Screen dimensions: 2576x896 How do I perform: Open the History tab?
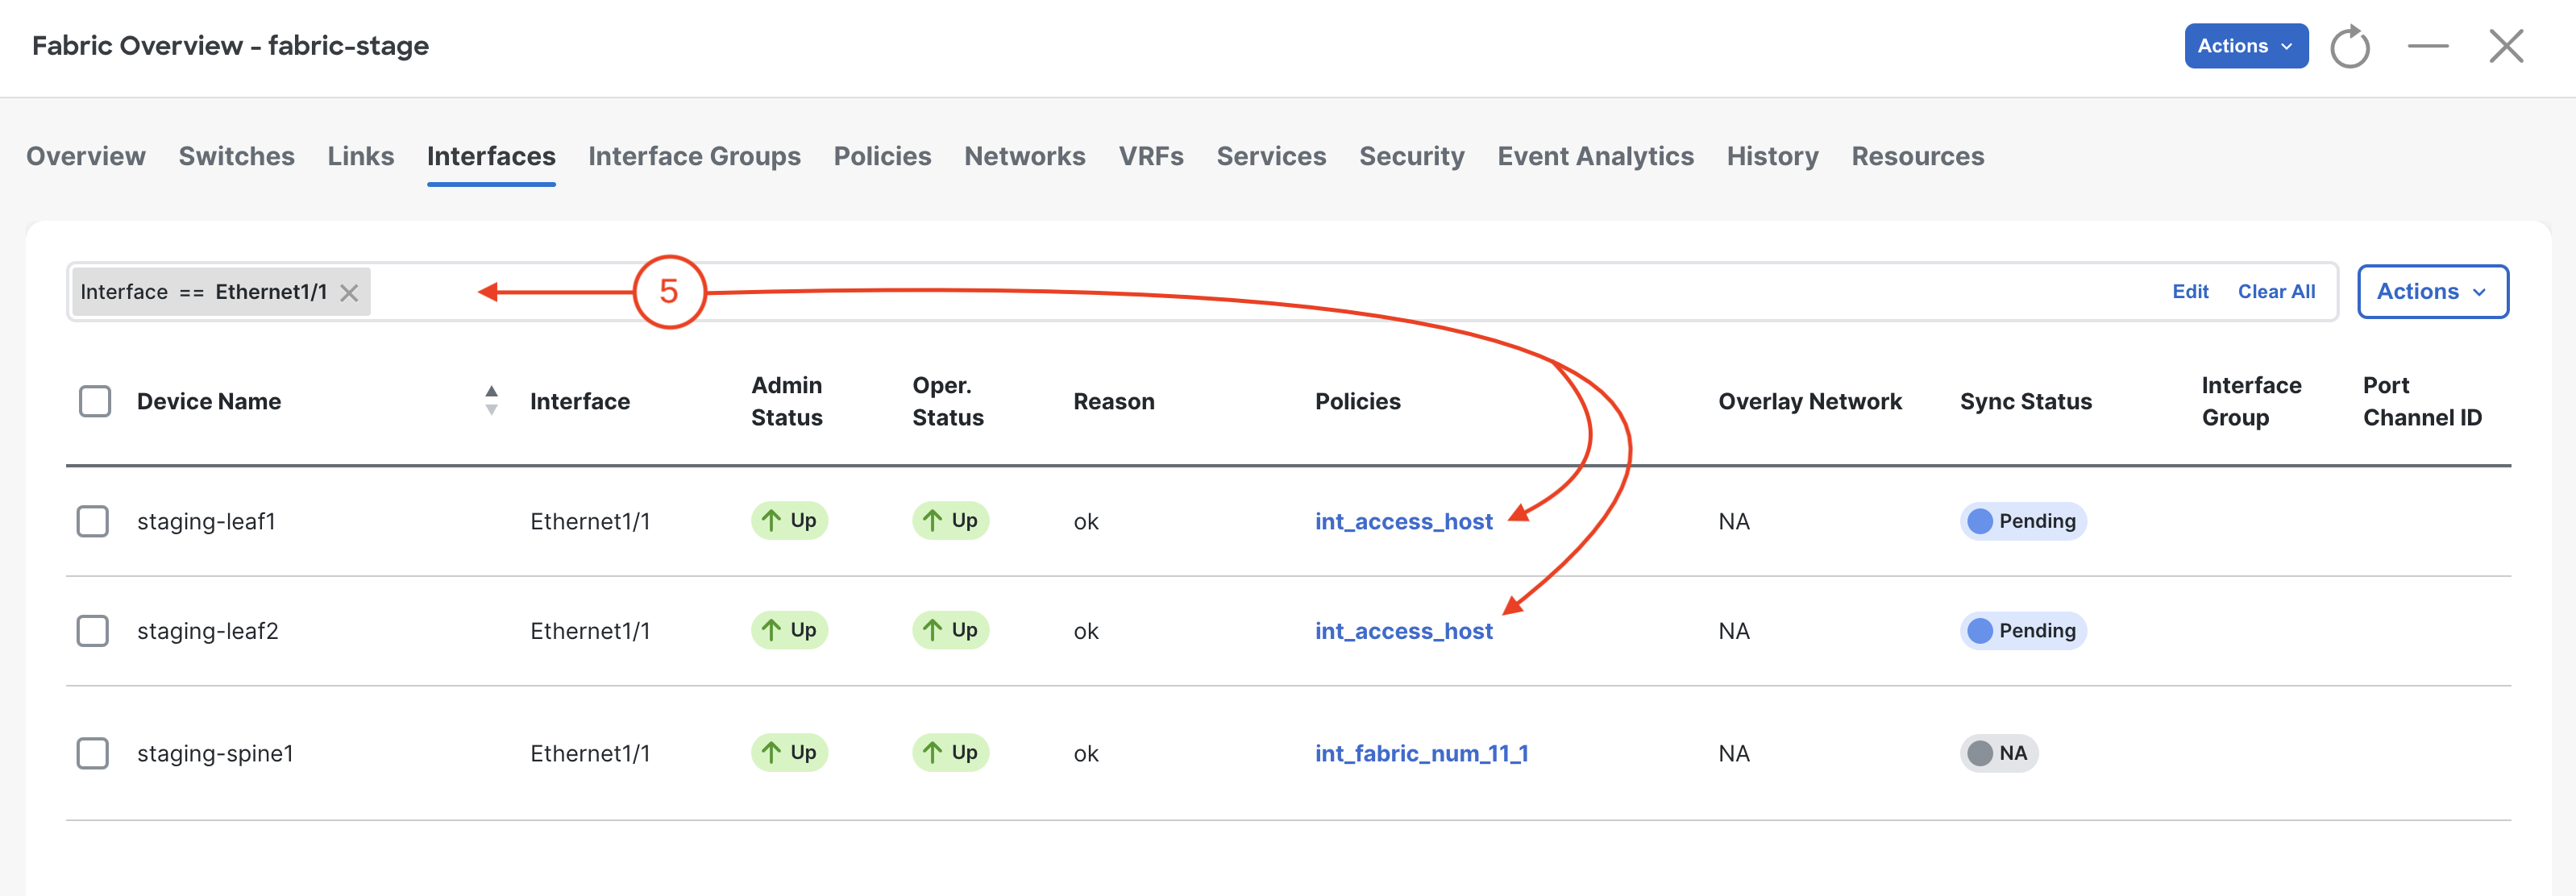[1772, 156]
